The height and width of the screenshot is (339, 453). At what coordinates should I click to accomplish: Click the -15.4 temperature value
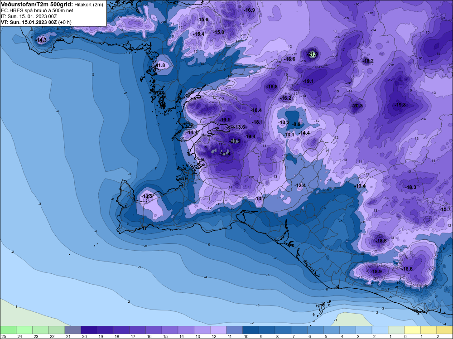click(x=198, y=34)
